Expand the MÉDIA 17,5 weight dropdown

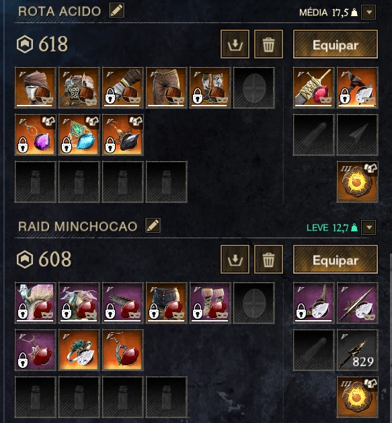tap(368, 12)
